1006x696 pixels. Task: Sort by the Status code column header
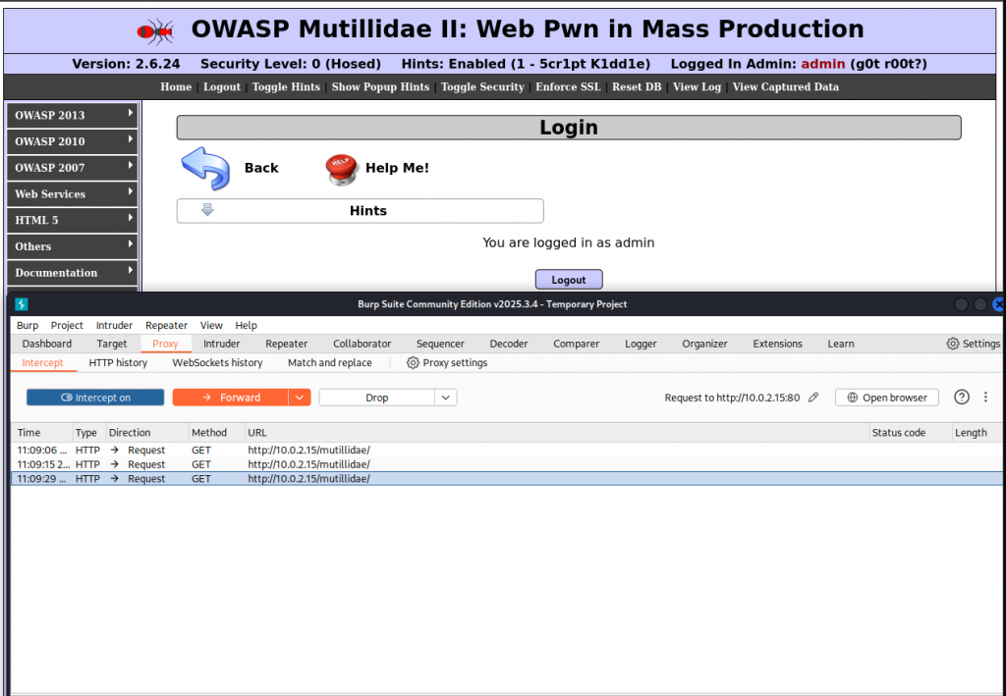(x=911, y=433)
